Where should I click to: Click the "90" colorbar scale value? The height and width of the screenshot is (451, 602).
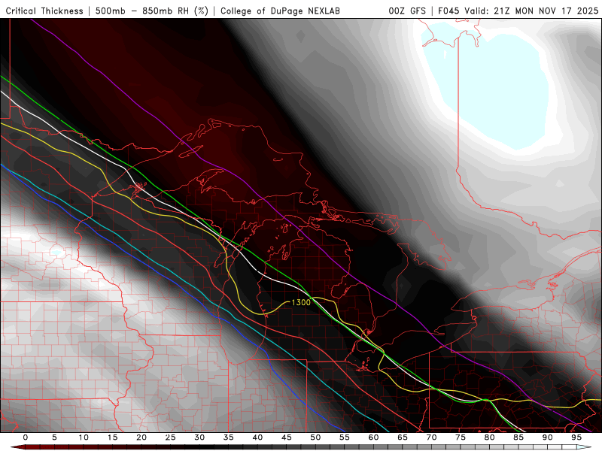coord(548,437)
